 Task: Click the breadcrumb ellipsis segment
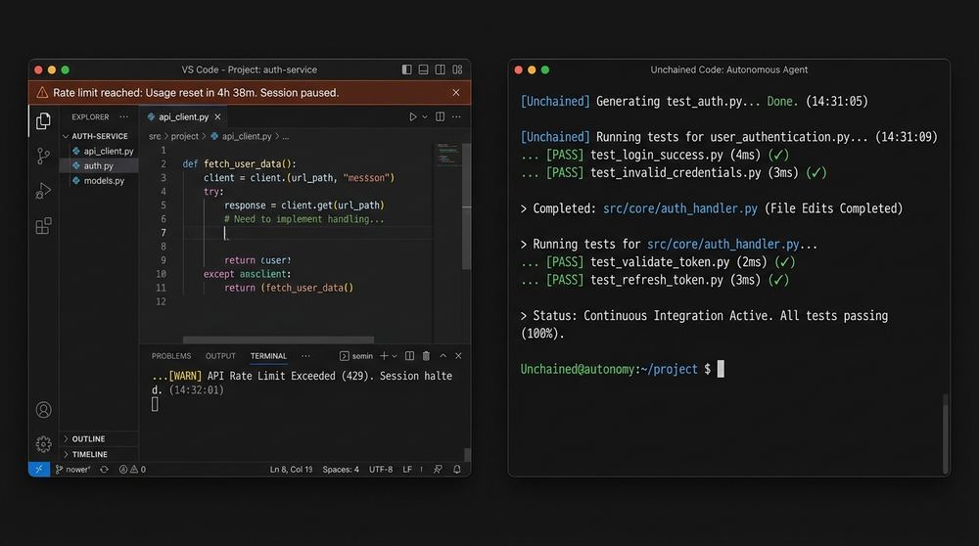(285, 136)
